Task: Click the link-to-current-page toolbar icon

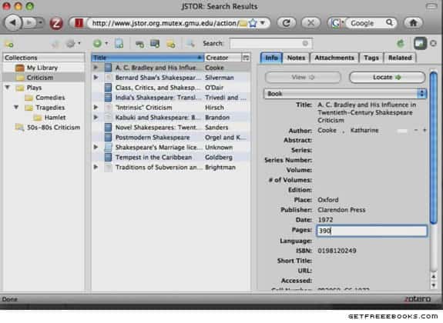Action: pos(139,44)
